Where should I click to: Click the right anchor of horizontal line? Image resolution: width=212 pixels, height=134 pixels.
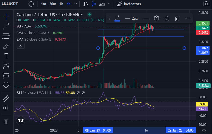click(184, 48)
